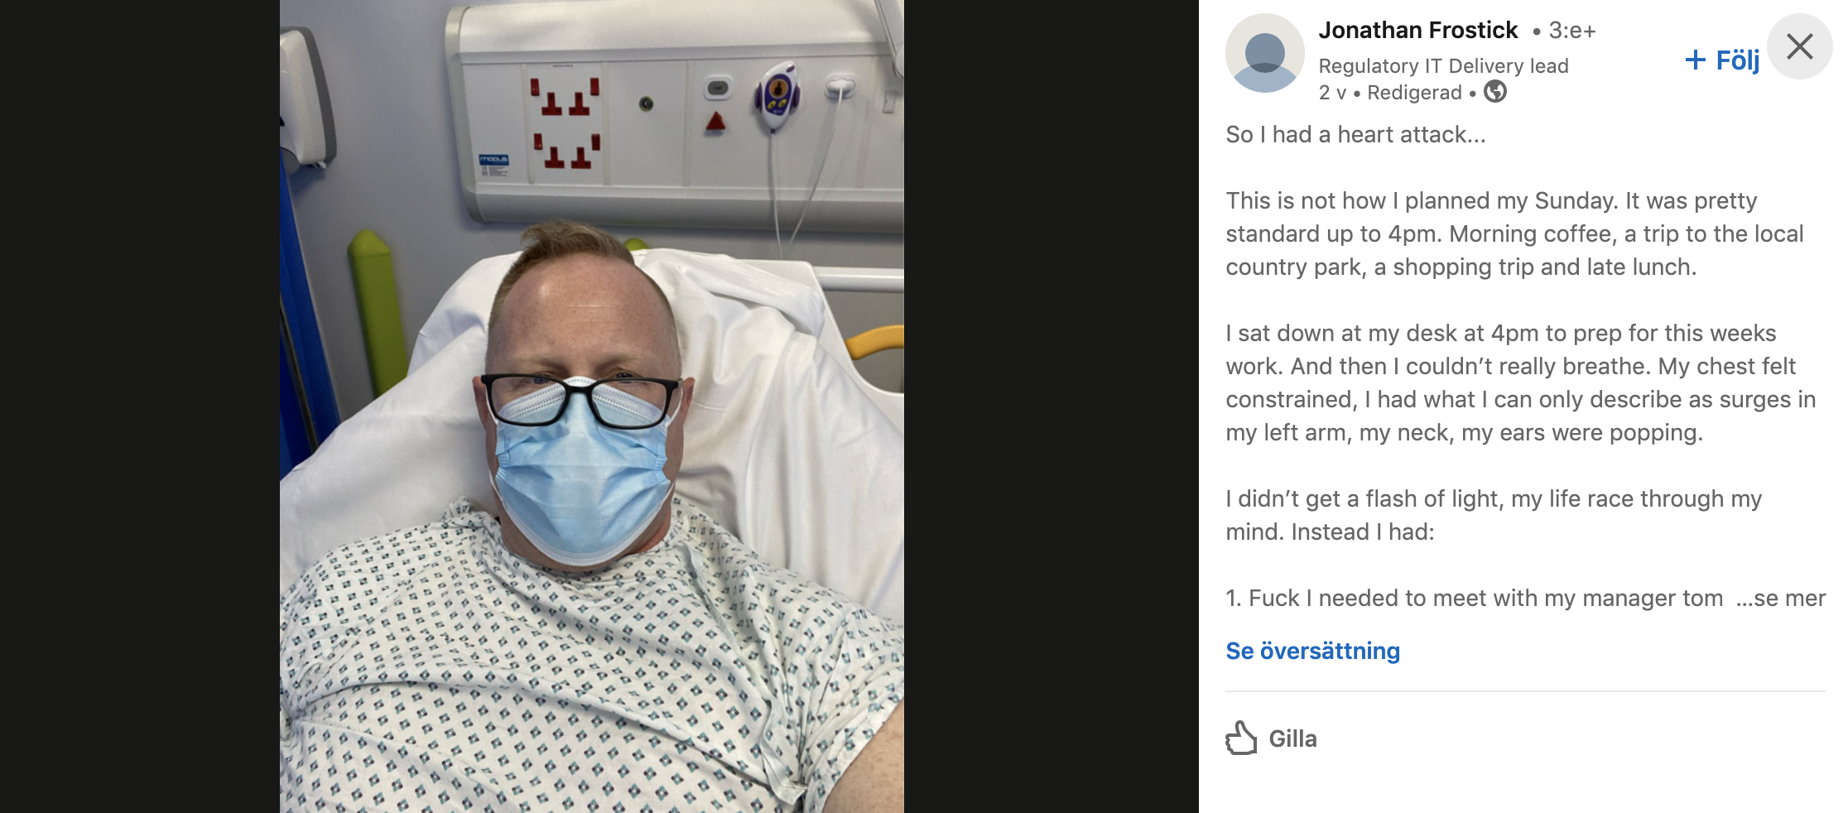Viewport: 1848px width, 813px height.
Task: Click the plus icon beside Följ
Action: click(x=1695, y=60)
